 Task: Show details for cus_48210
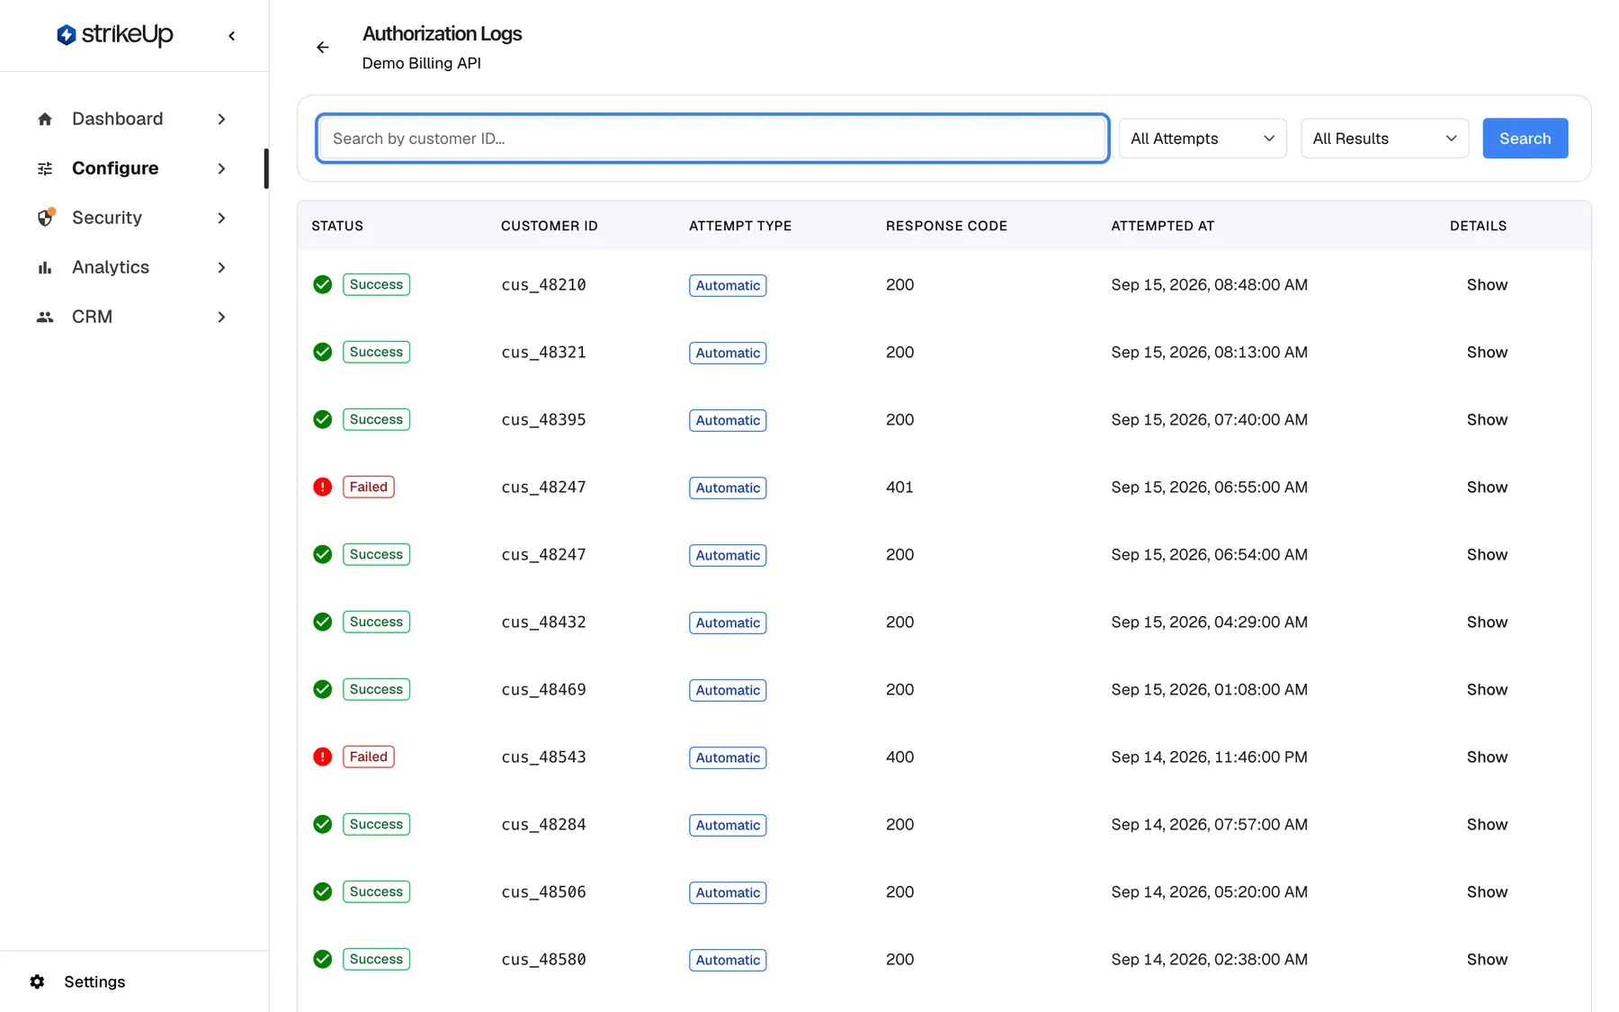click(x=1487, y=284)
